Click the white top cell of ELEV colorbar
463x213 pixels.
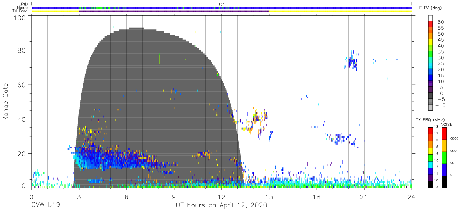point(431,18)
